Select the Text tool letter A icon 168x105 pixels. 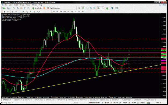(x=31, y=11)
